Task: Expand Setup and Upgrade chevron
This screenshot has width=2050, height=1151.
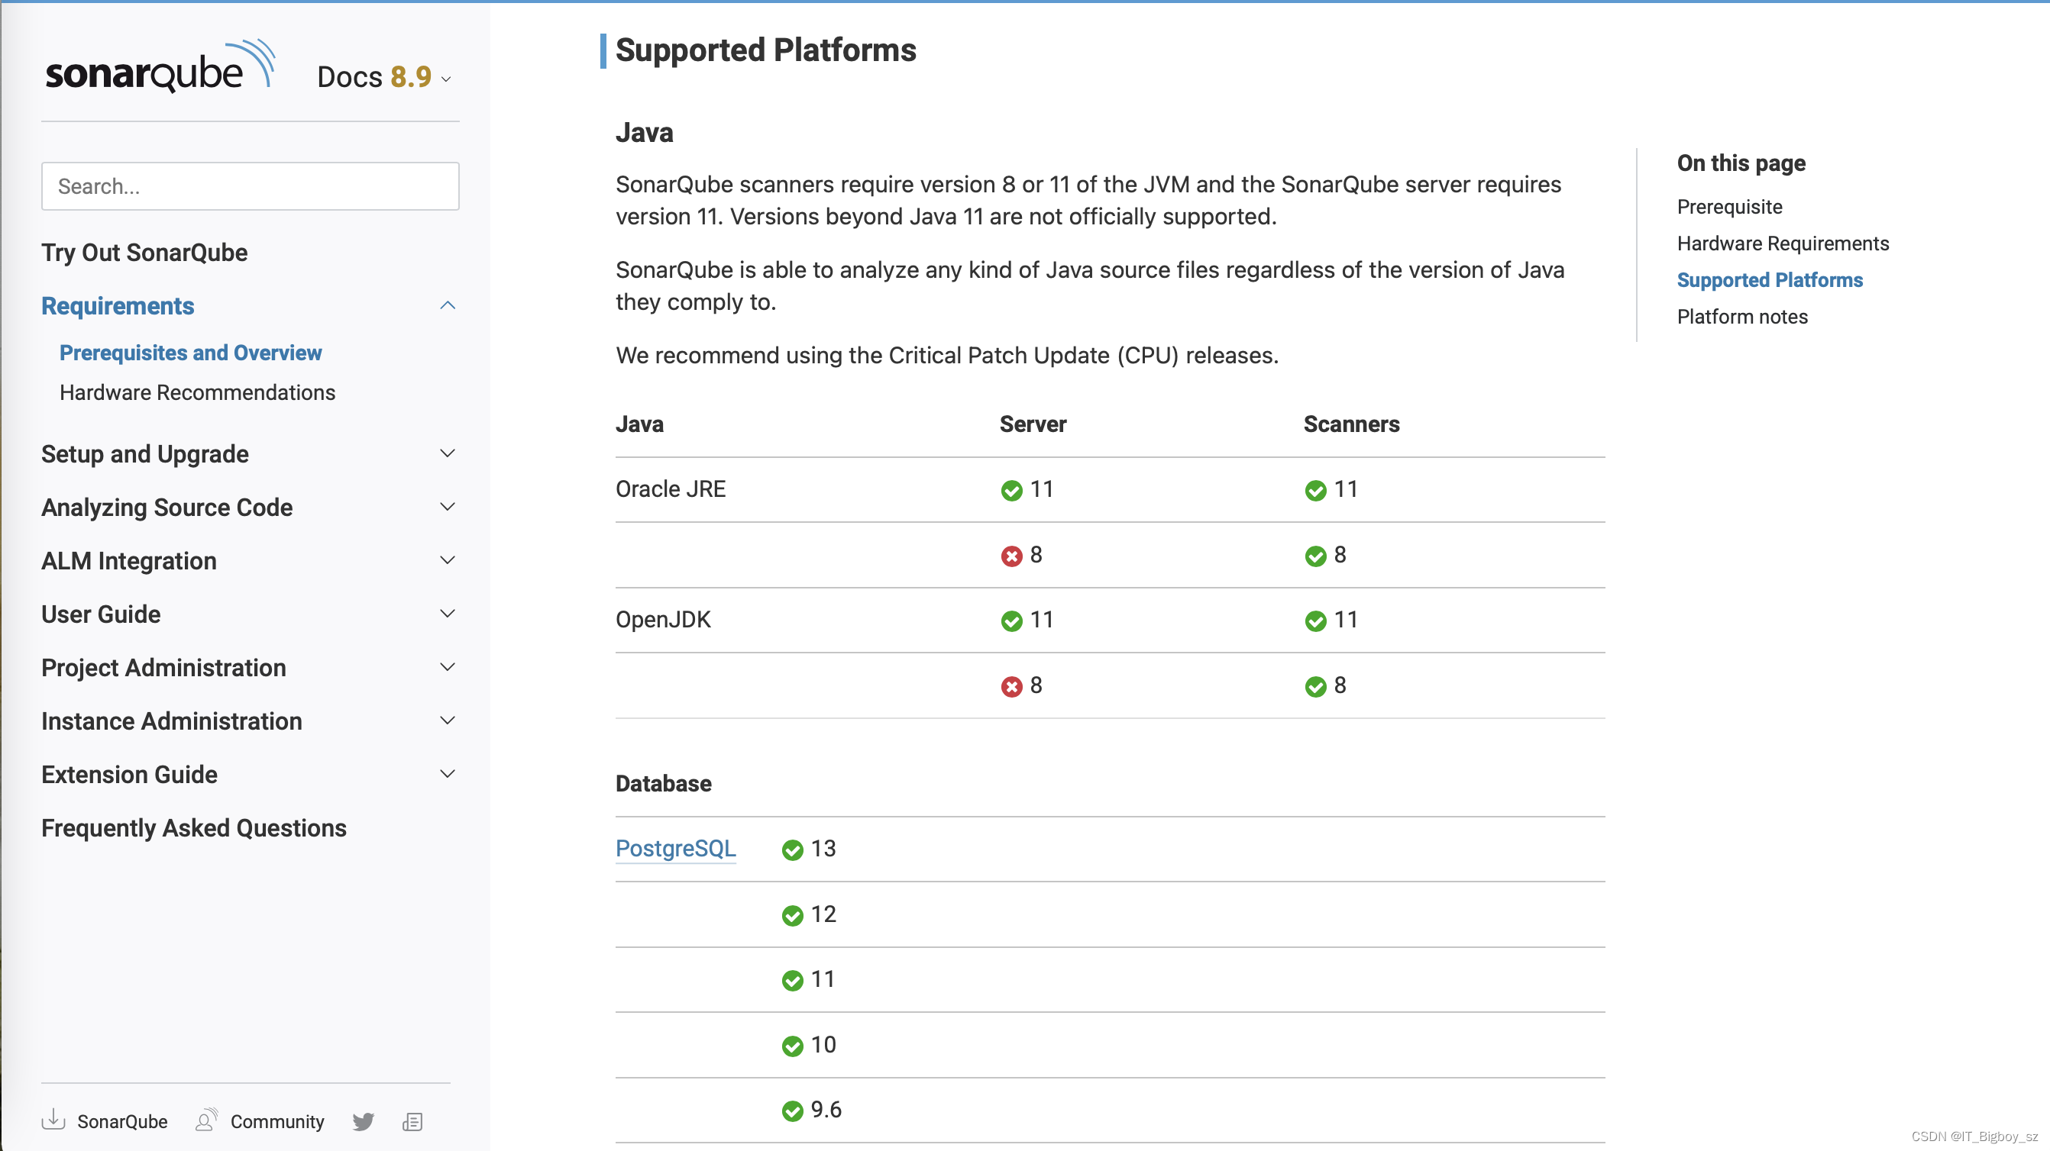Action: [x=448, y=453]
